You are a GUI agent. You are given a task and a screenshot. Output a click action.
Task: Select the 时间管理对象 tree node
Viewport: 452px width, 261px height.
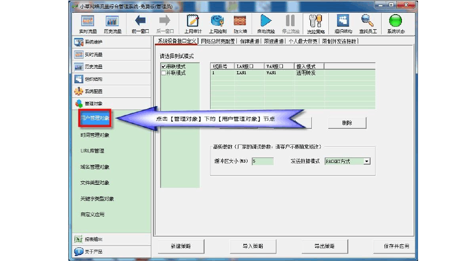[95, 135]
